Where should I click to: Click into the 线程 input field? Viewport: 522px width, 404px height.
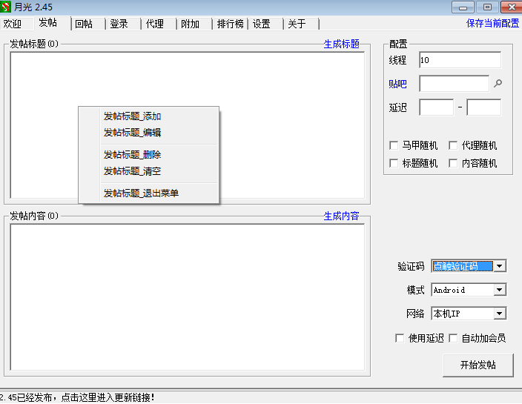pyautogui.click(x=460, y=60)
